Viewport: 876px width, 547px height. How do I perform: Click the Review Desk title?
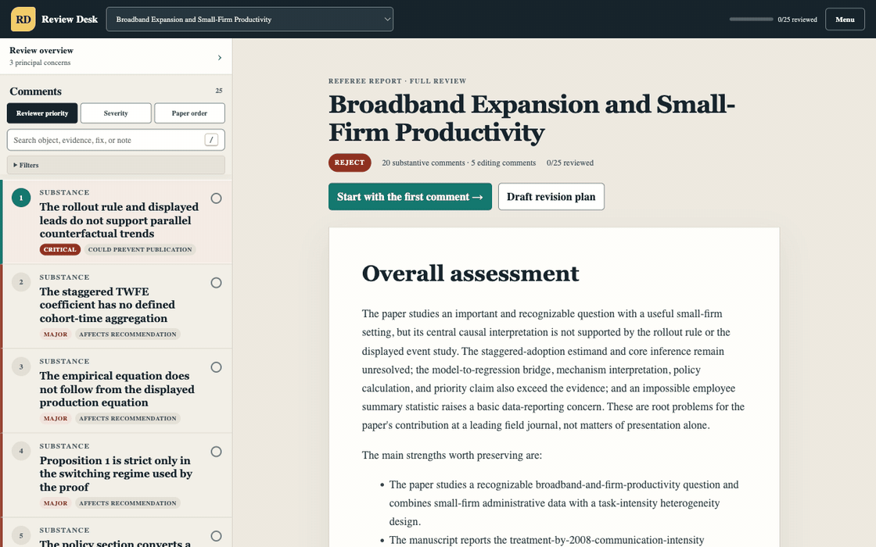click(70, 19)
